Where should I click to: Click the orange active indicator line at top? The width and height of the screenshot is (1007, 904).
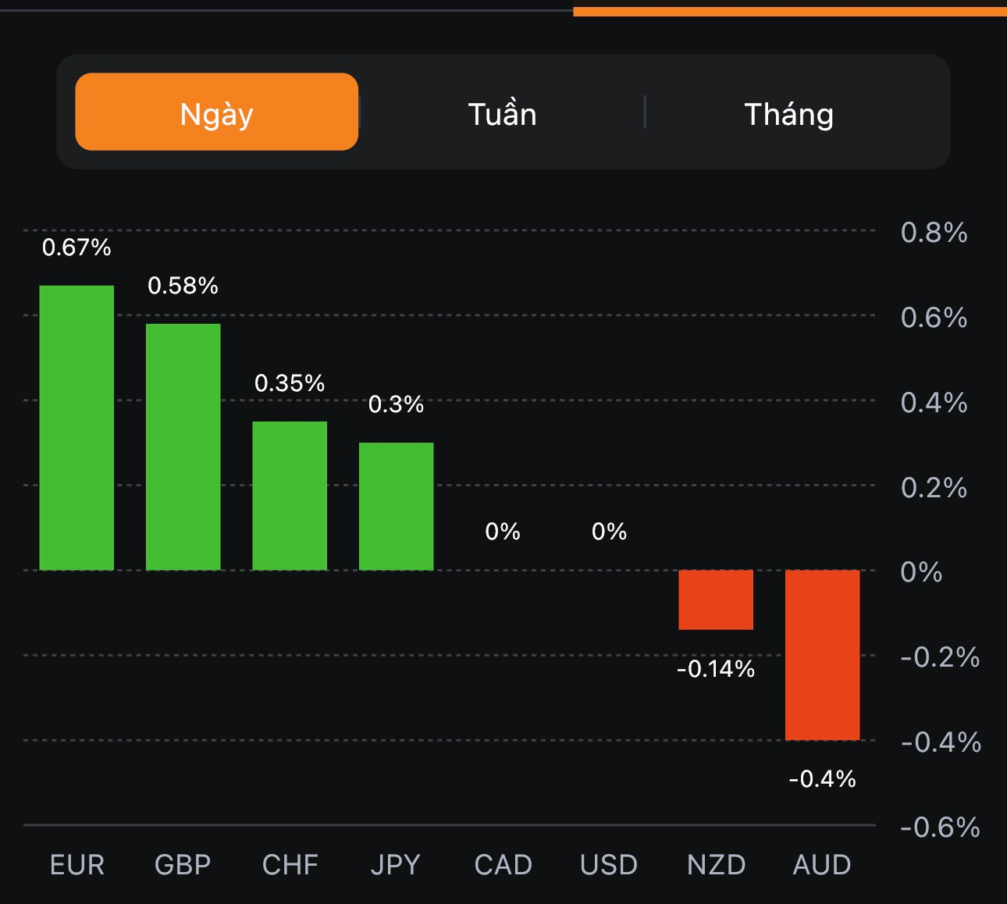coord(789,12)
